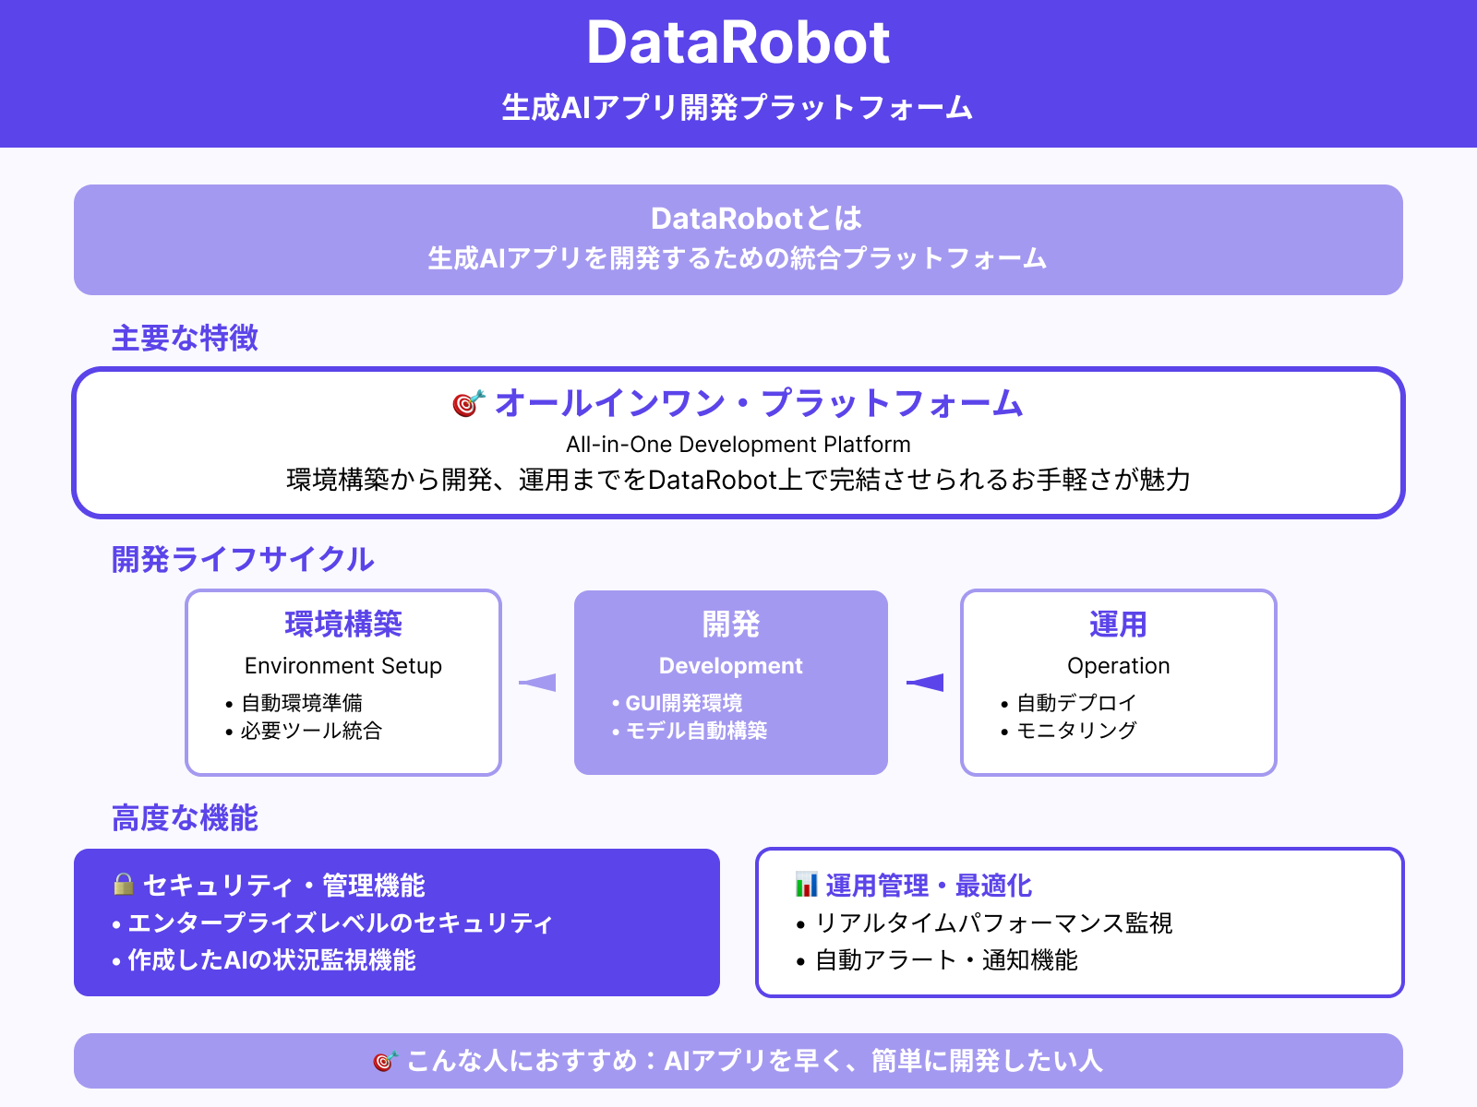Click the arrow between 運用 and 開発 cards

923,682
